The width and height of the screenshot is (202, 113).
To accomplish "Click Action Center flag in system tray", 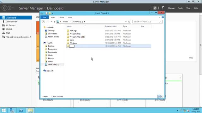I will 181,110.
